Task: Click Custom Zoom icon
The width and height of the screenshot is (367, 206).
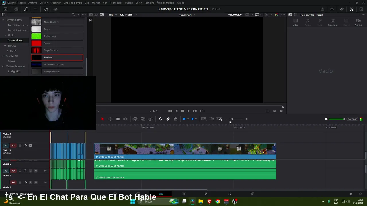Action: (219, 119)
